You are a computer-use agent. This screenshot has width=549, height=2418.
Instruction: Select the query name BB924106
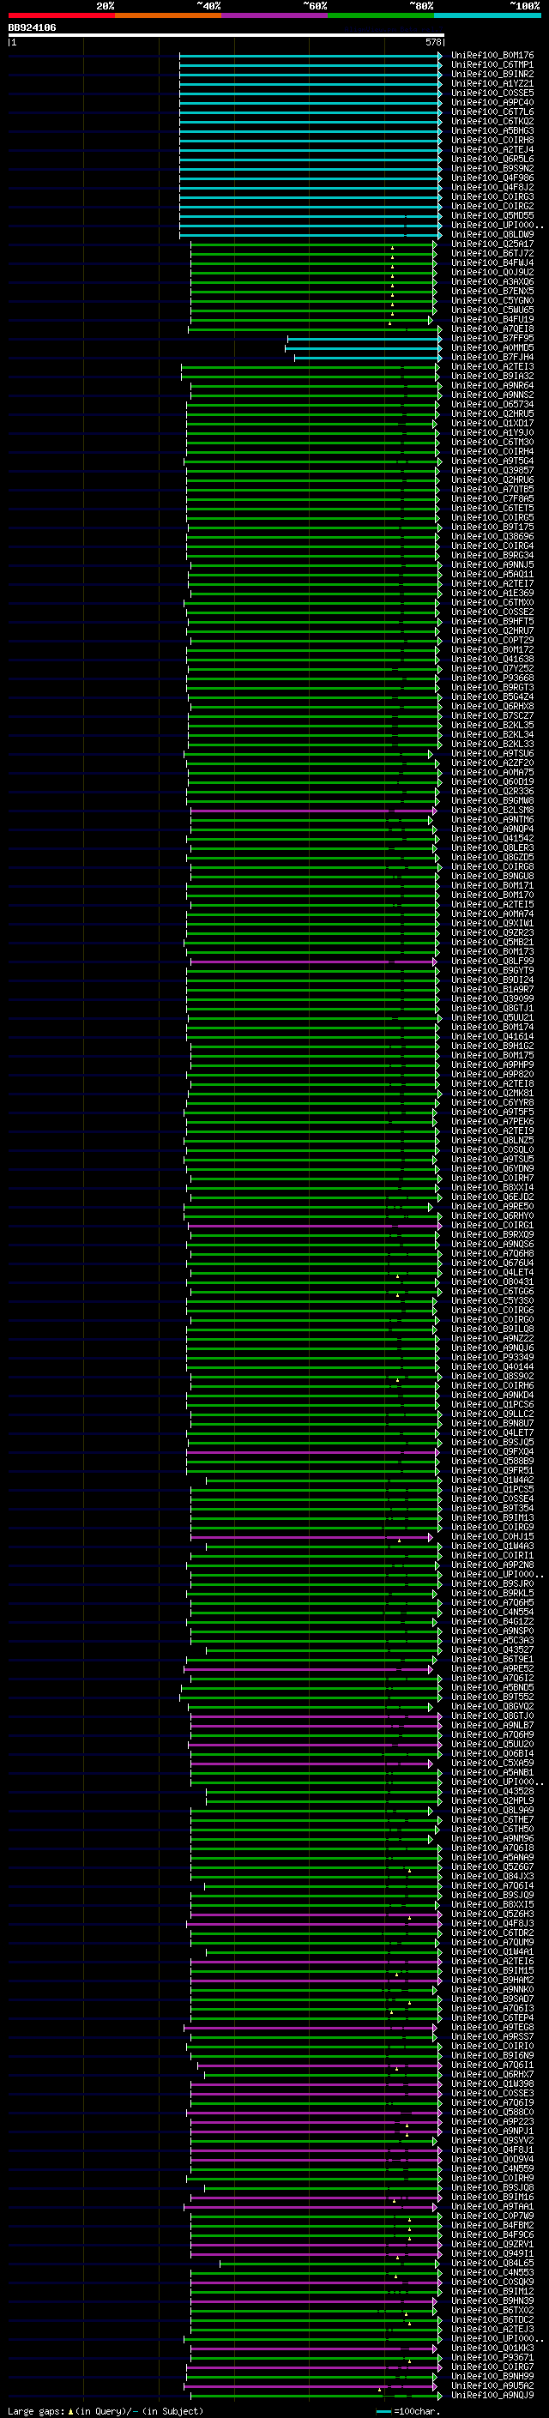(x=32, y=27)
